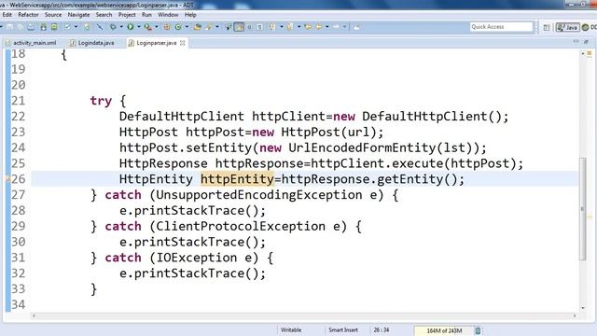Click the Previous Annotation icon
The width and height of the screenshot is (597, 336).
(x=290, y=27)
